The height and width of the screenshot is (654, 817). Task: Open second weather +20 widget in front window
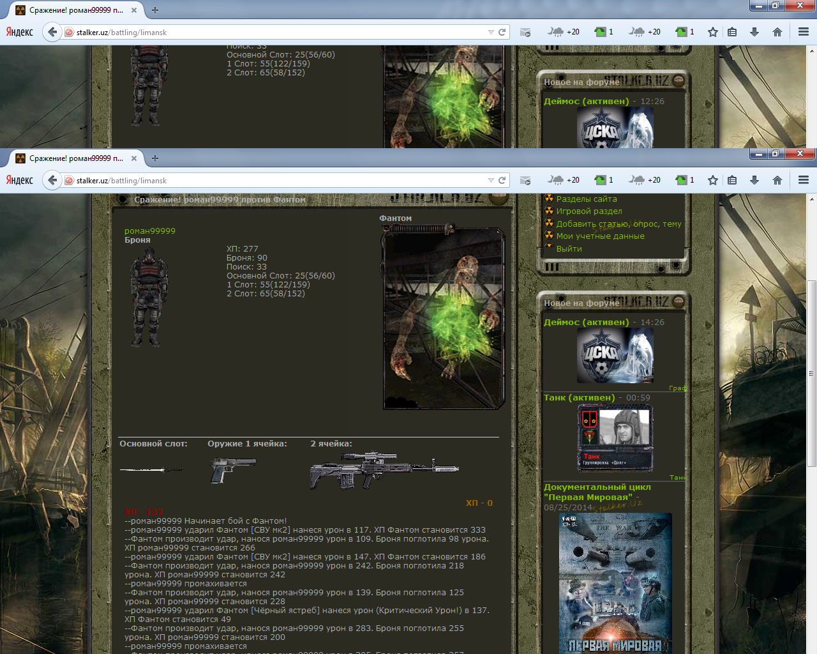pos(645,180)
